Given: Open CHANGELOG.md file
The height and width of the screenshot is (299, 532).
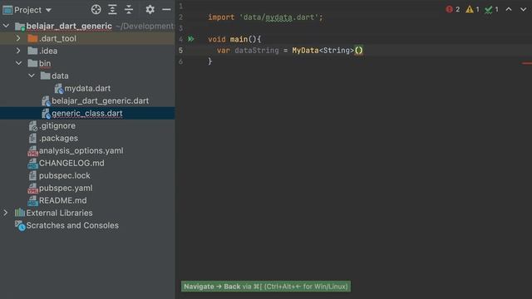Looking at the screenshot, I should tap(71, 163).
